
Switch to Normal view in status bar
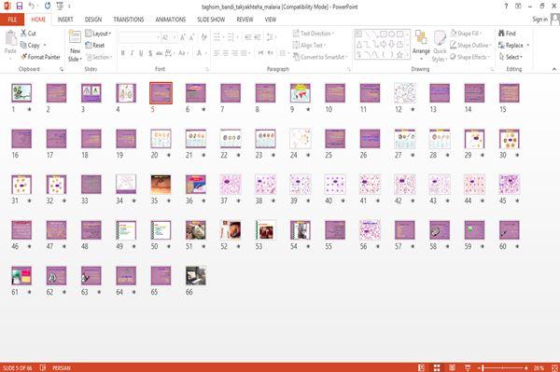click(422, 367)
